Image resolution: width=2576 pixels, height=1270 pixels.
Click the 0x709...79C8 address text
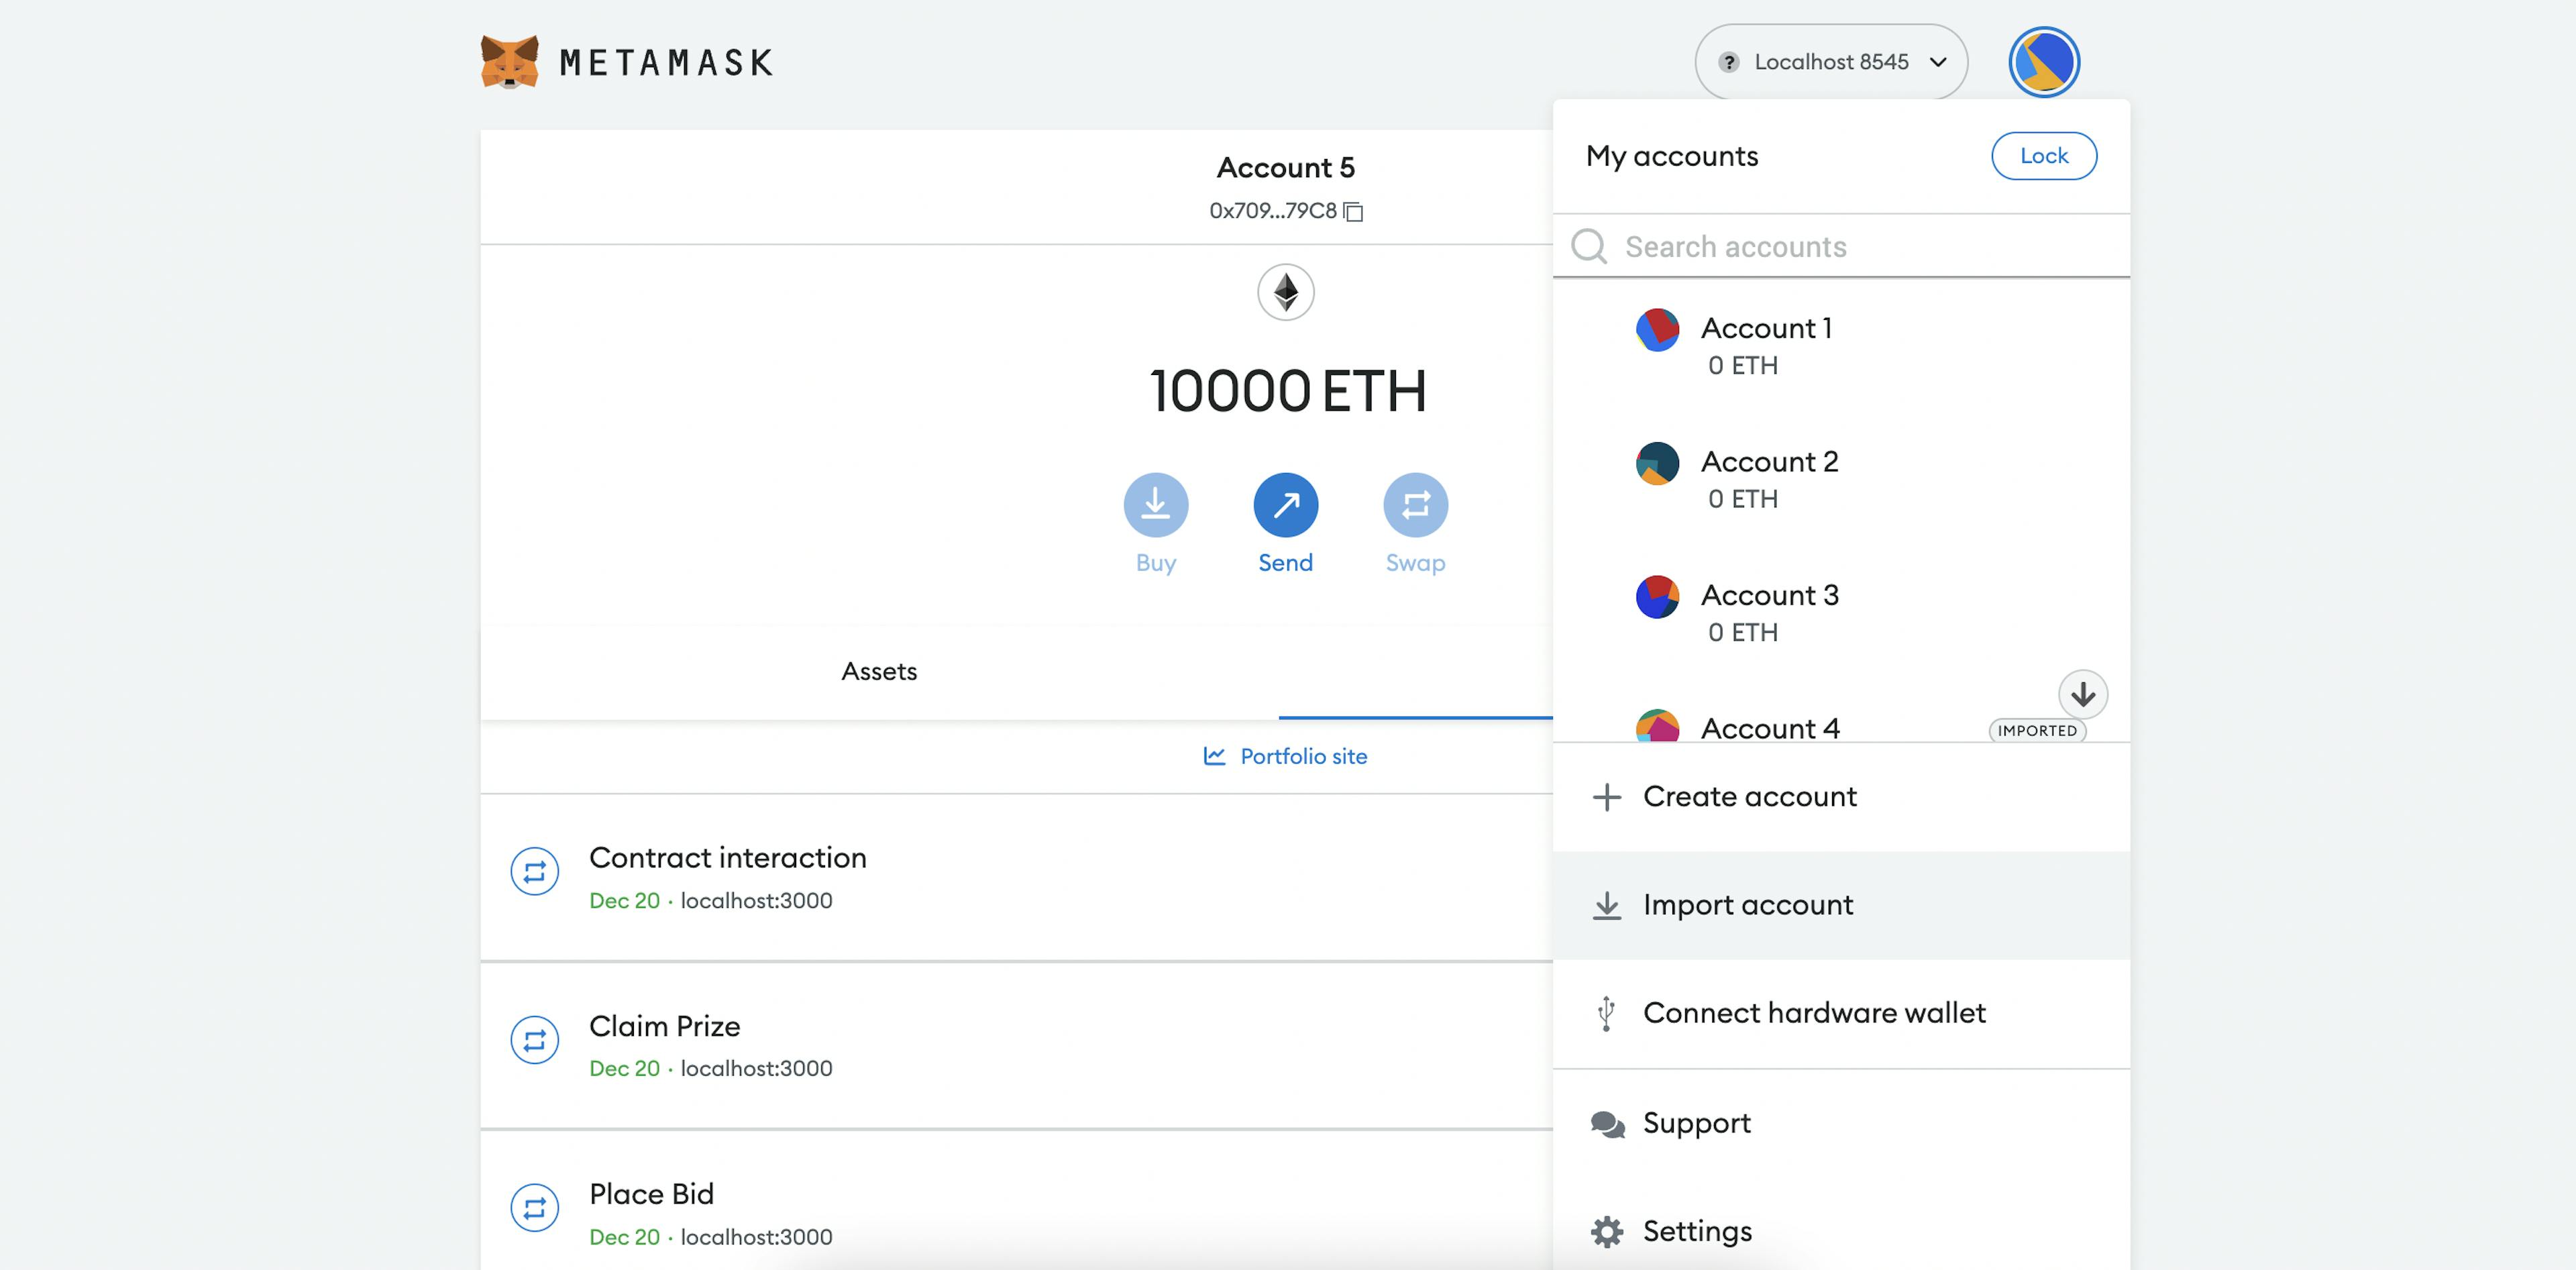coord(1272,210)
